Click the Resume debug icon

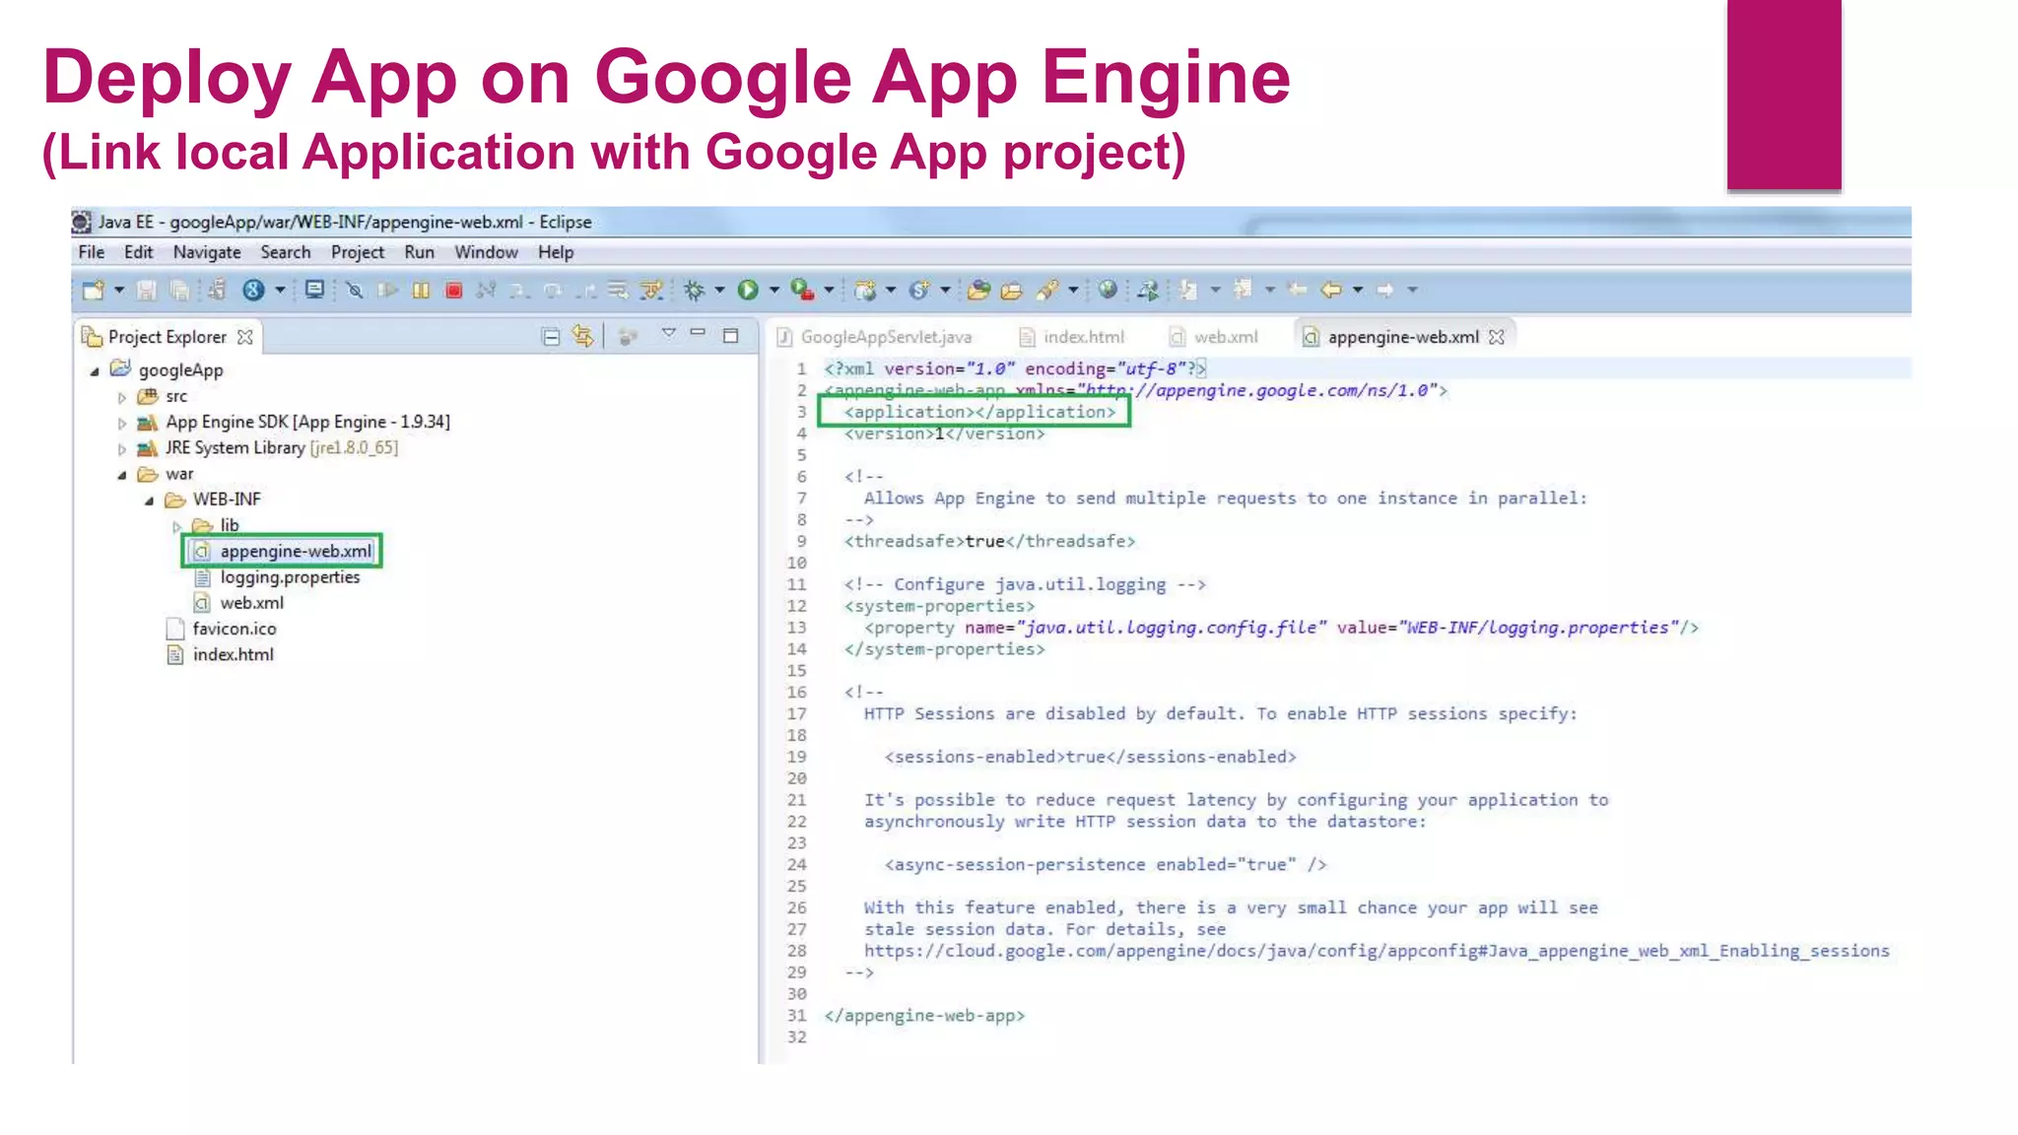pos(388,290)
